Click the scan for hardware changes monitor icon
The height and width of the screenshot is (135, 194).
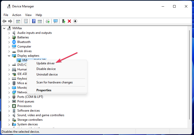click(56, 21)
